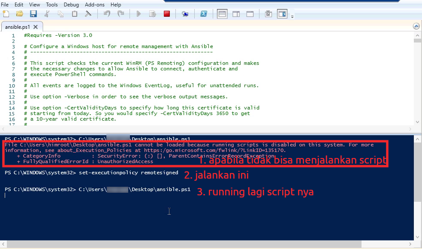Create a New Remote PowerShell Tab
This screenshot has width=422, height=249.
(185, 14)
